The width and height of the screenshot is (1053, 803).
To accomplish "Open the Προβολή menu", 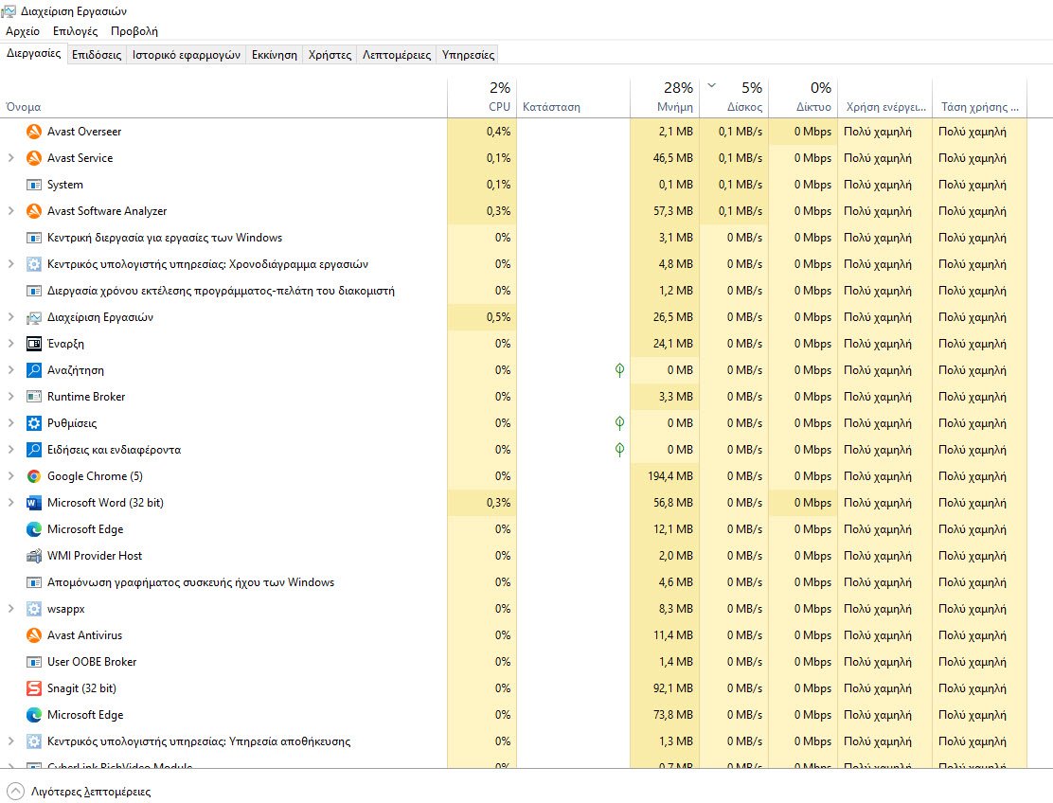I will point(134,31).
